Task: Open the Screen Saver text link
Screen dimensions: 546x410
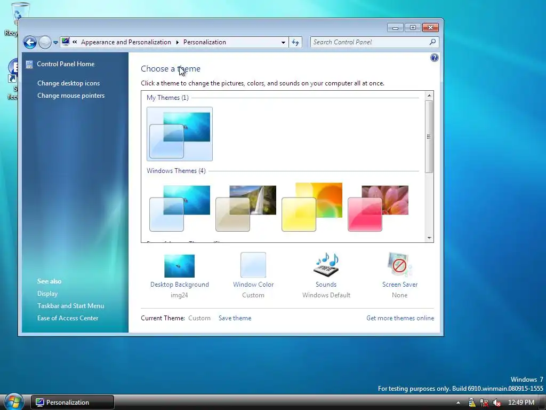Action: pos(400,285)
